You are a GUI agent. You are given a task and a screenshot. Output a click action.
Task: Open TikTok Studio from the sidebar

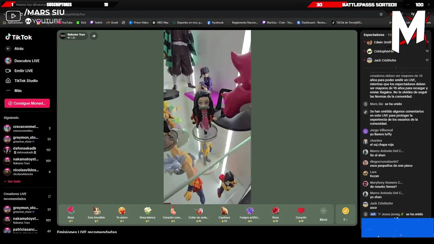point(21,81)
